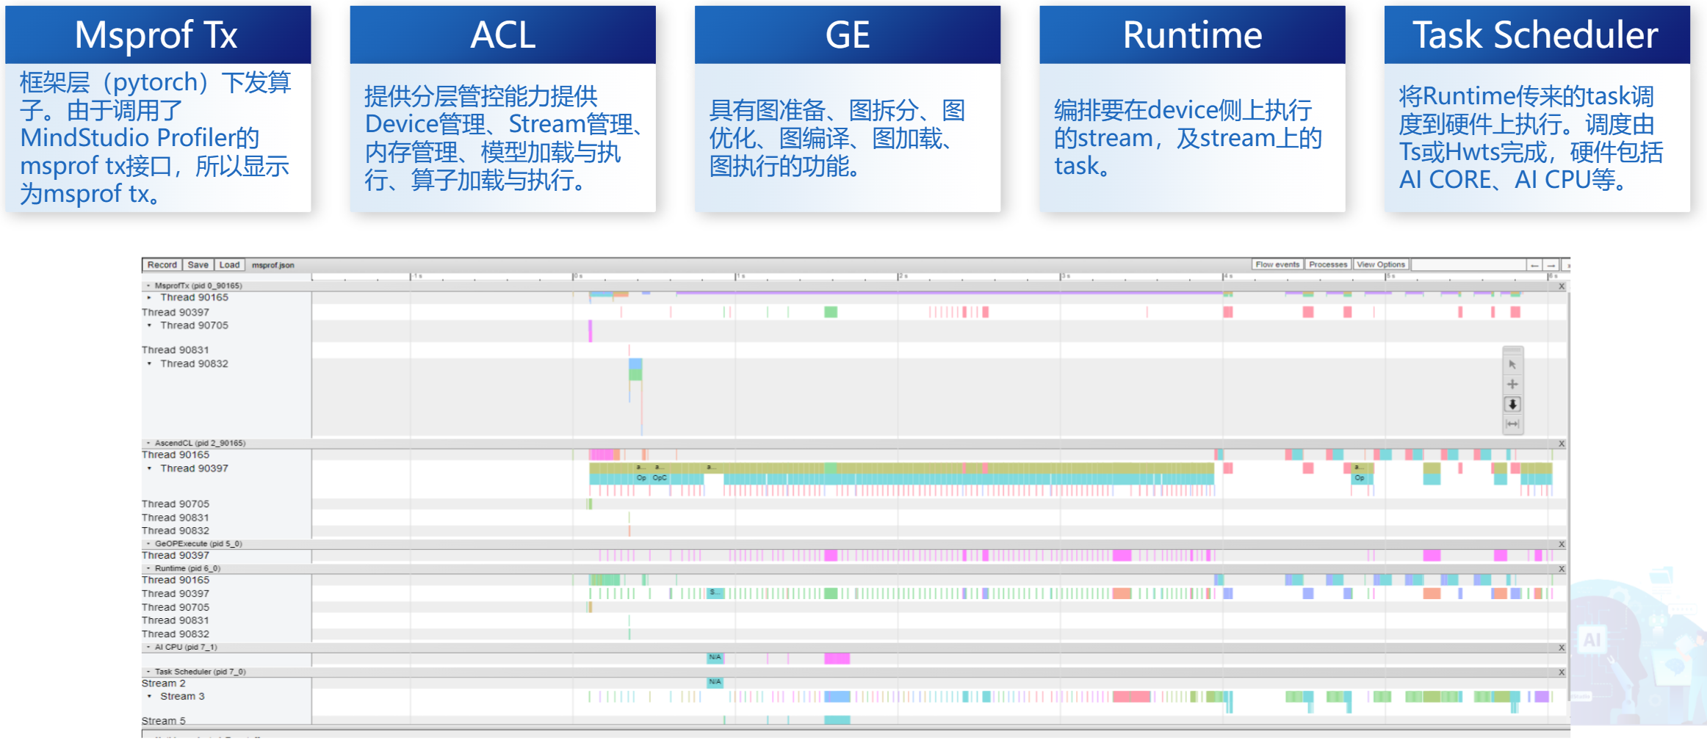This screenshot has height=740, width=1707.
Task: Close the Task Scheduler process track
Action: 1561,672
